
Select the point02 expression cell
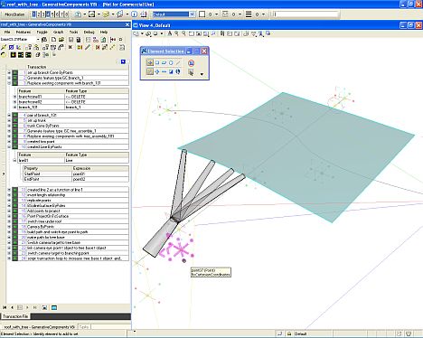(100, 179)
